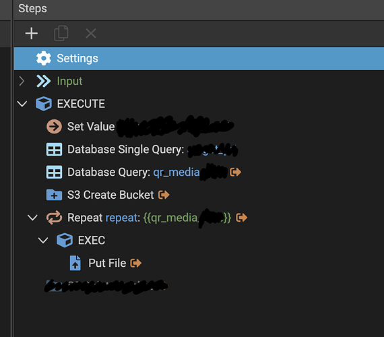Collapse the EXECUTE step group

(x=22, y=104)
